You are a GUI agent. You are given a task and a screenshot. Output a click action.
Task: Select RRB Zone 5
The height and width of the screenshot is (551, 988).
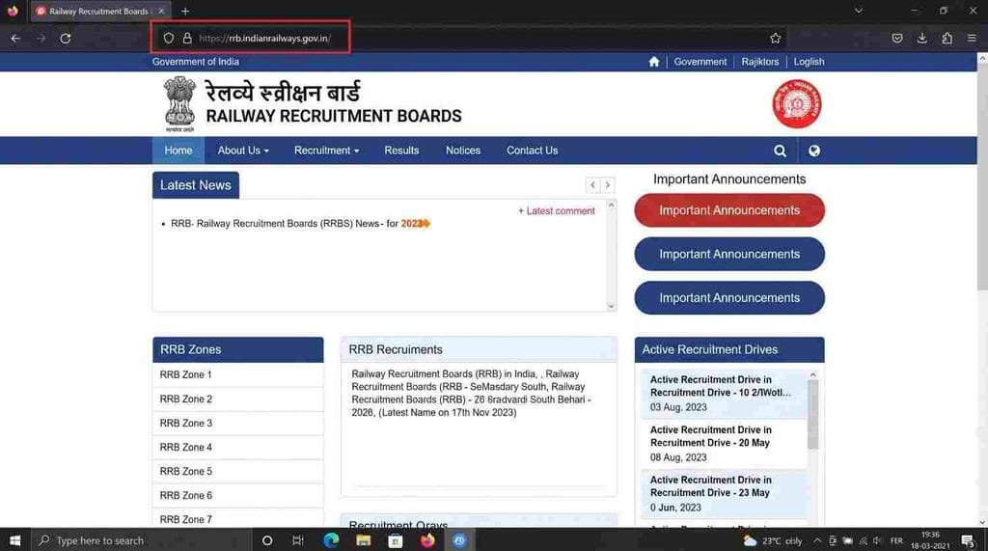[x=238, y=472]
